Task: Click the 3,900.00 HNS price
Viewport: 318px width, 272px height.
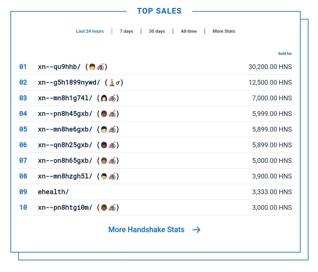Action: [272, 176]
